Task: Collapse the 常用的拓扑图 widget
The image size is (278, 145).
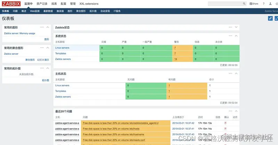Action: pos(48,68)
